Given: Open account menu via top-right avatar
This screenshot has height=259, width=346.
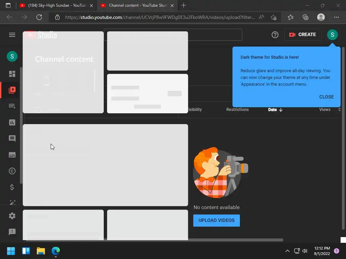Looking at the screenshot, I should tap(332, 35).
